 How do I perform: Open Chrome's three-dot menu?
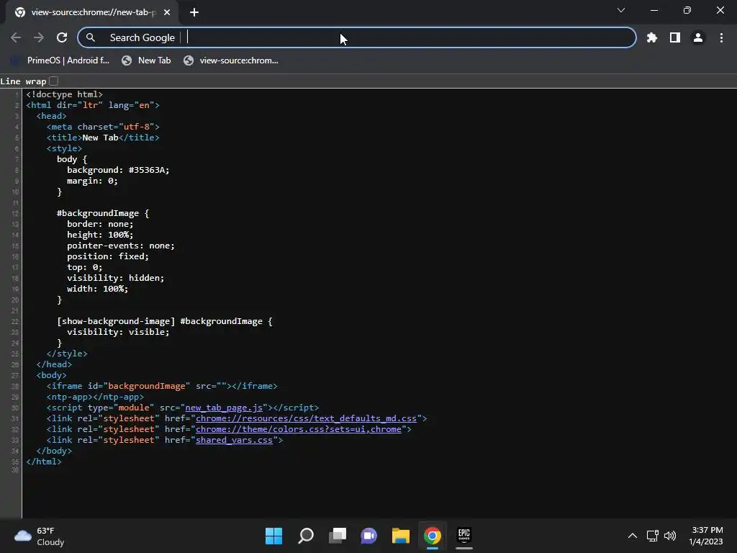[x=721, y=37]
